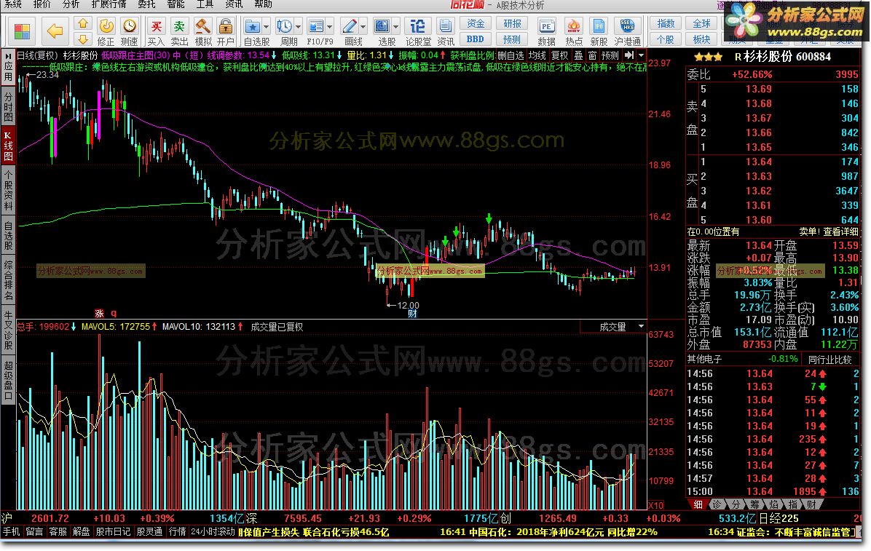Viewport: 871px width, 551px height.
Task: Click the 24小时滚动 news label
Action: coord(213,531)
